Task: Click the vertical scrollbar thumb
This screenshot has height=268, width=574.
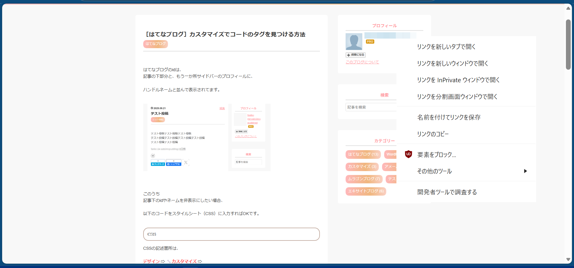Action: tap(568, 45)
